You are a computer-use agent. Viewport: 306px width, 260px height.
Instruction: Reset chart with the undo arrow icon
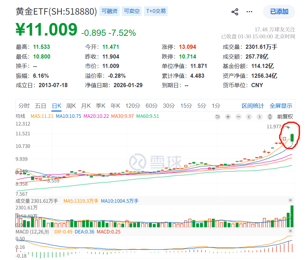click(x=217, y=117)
